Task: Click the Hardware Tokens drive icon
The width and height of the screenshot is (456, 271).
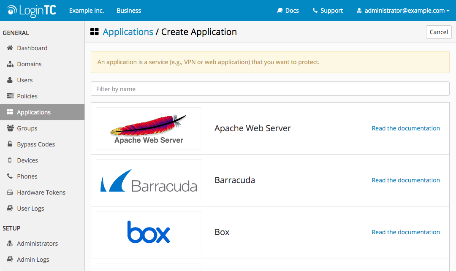Action: pyautogui.click(x=10, y=192)
